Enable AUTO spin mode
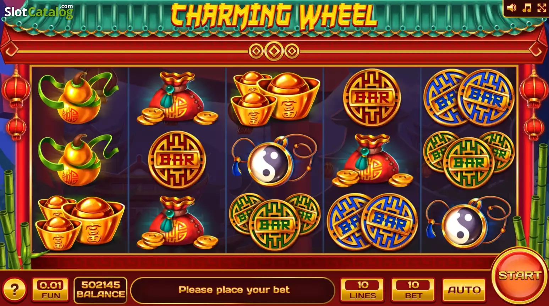Screen dimensions: 549x306 point(464,290)
